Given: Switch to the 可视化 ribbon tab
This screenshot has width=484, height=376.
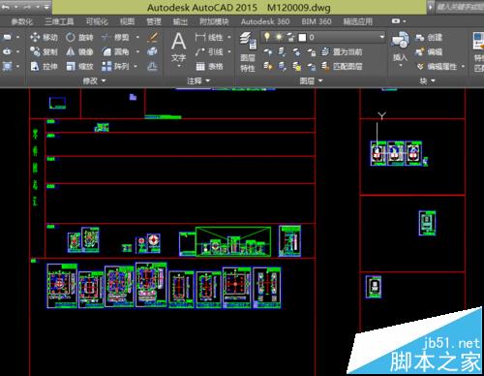Looking at the screenshot, I should 97,21.
